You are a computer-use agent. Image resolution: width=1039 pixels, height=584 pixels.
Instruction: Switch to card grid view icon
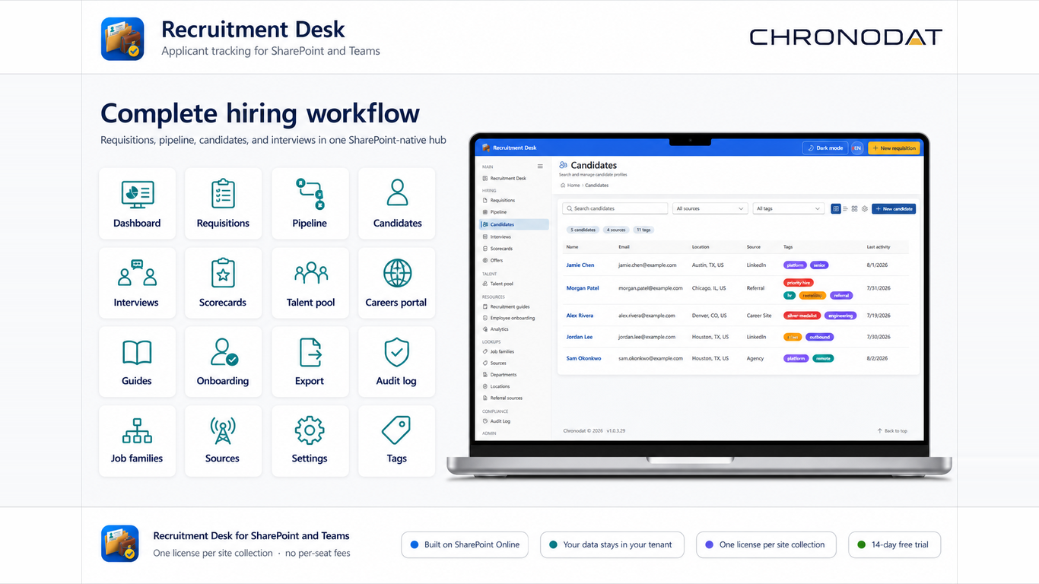point(854,208)
